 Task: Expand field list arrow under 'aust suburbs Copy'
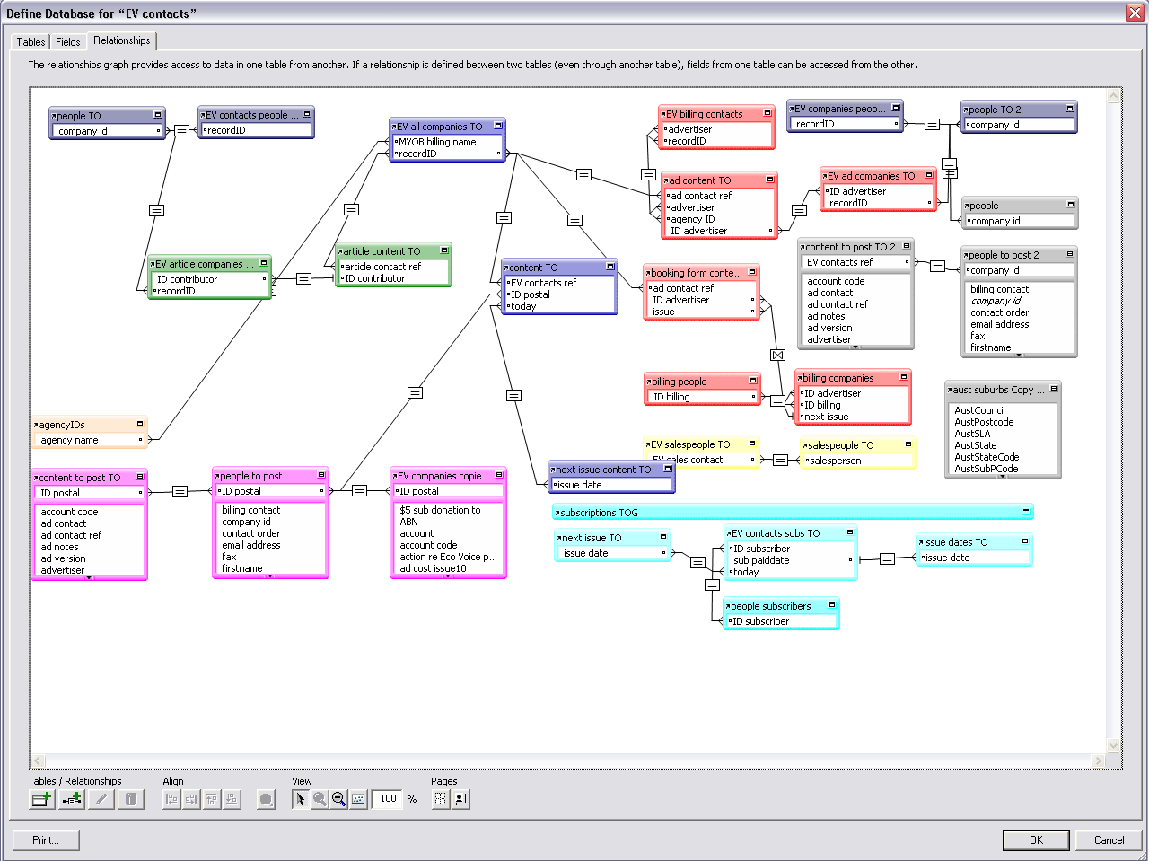tap(1003, 476)
